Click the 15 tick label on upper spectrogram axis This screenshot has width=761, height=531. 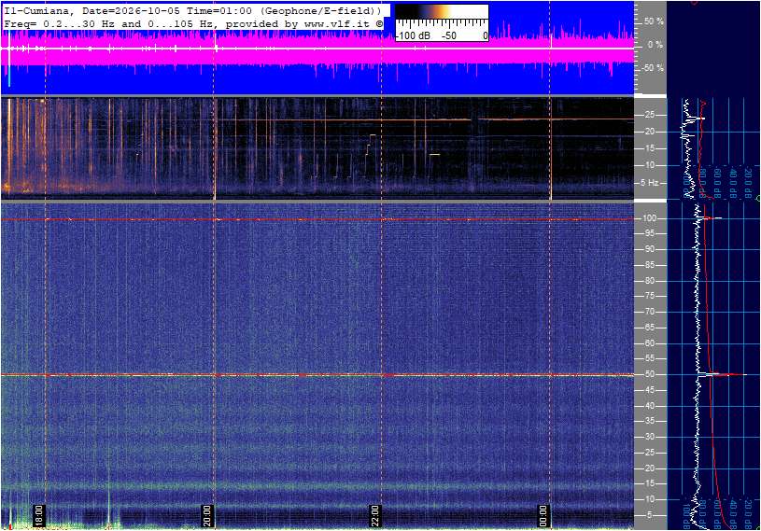point(649,148)
